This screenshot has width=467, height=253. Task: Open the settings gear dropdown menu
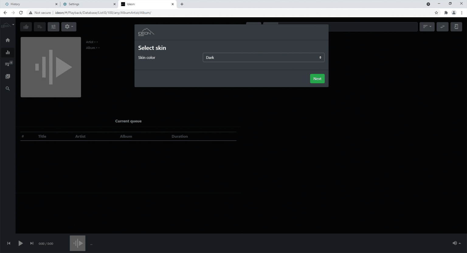tap(69, 26)
